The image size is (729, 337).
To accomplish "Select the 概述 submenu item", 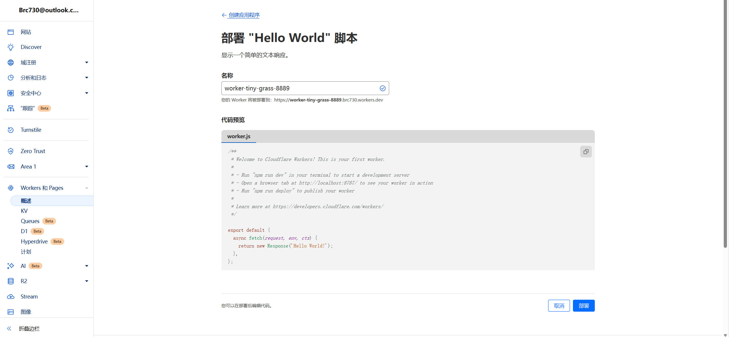I will tap(52, 201).
